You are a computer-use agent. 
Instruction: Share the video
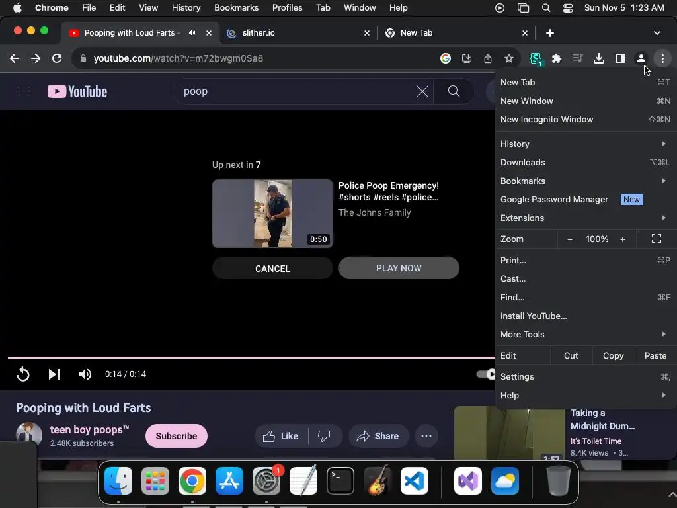pos(378,437)
